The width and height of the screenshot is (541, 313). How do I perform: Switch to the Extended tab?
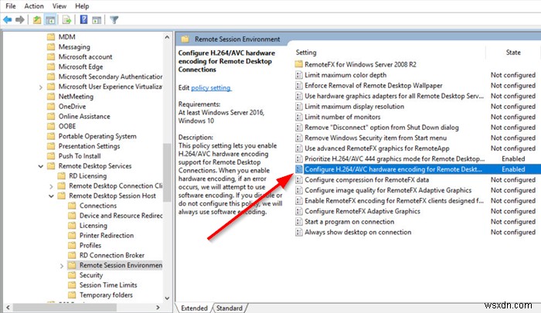pos(194,308)
